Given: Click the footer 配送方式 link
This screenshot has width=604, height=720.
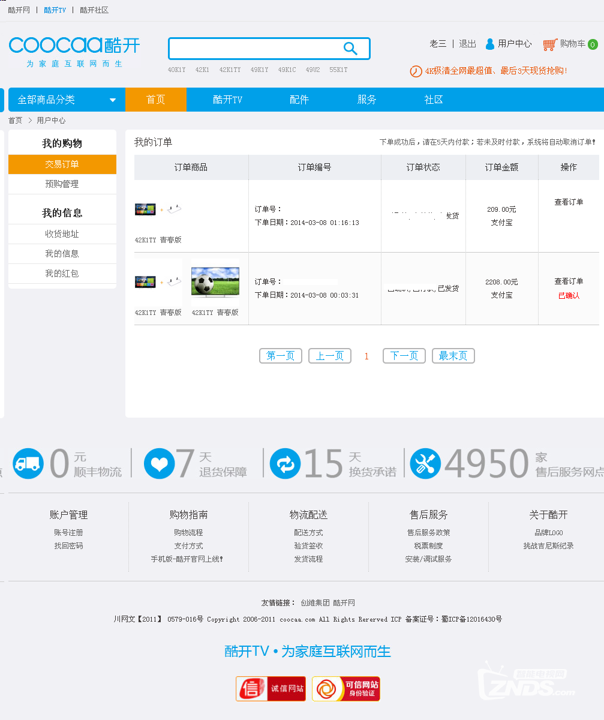Looking at the screenshot, I should (x=309, y=533).
